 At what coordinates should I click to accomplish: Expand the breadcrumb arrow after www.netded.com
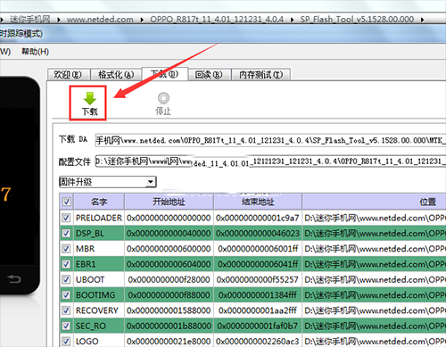142,20
